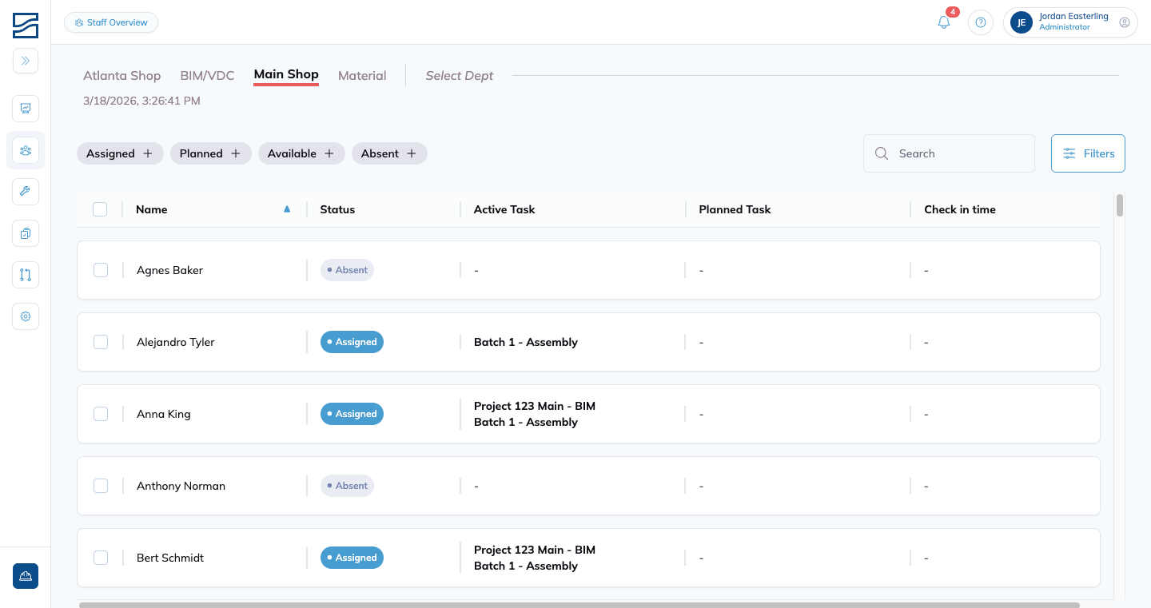Switch to the Material tab

[x=362, y=75]
